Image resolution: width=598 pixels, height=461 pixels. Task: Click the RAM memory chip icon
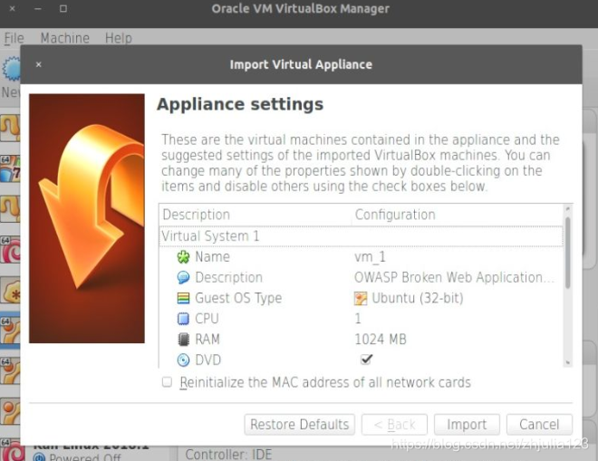click(183, 340)
